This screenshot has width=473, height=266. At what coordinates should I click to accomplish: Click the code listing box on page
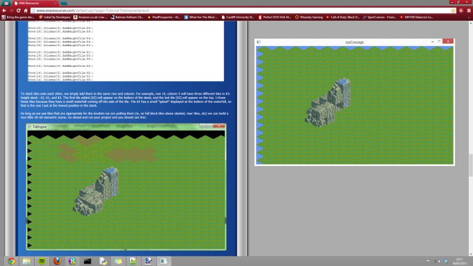126,51
